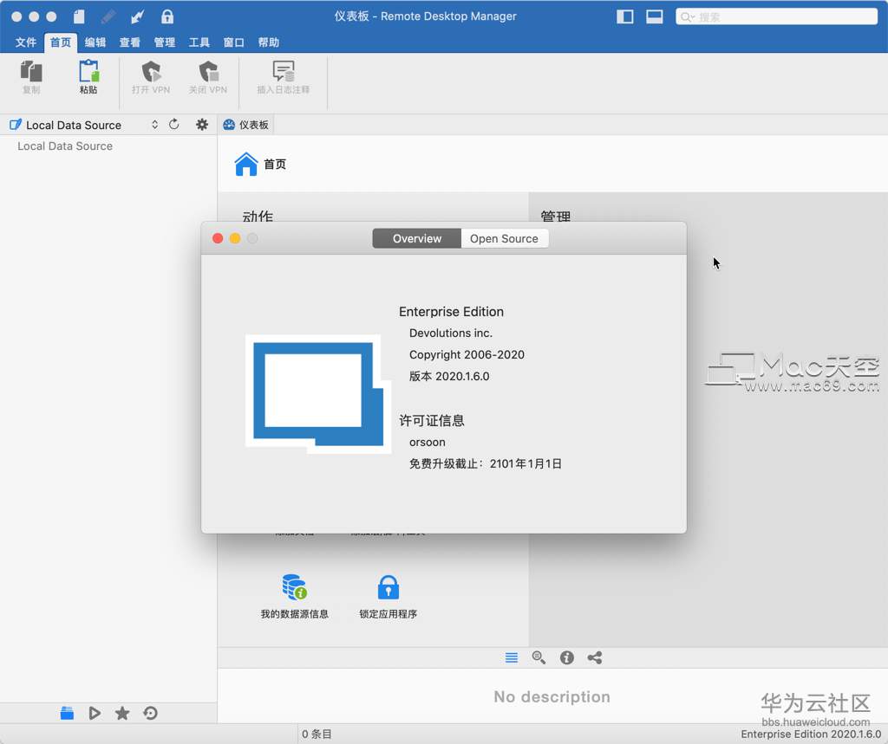Click the pencil edit icon in title bar

tap(108, 16)
